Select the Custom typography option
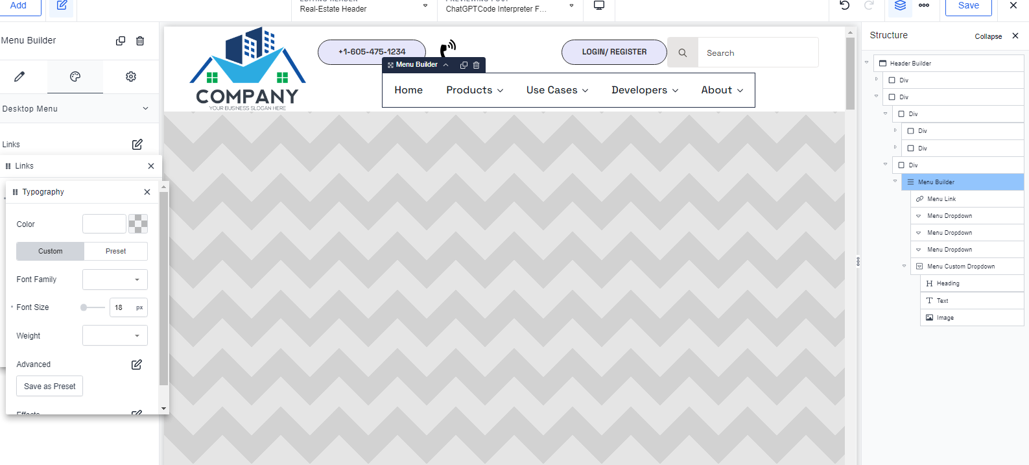 point(51,251)
